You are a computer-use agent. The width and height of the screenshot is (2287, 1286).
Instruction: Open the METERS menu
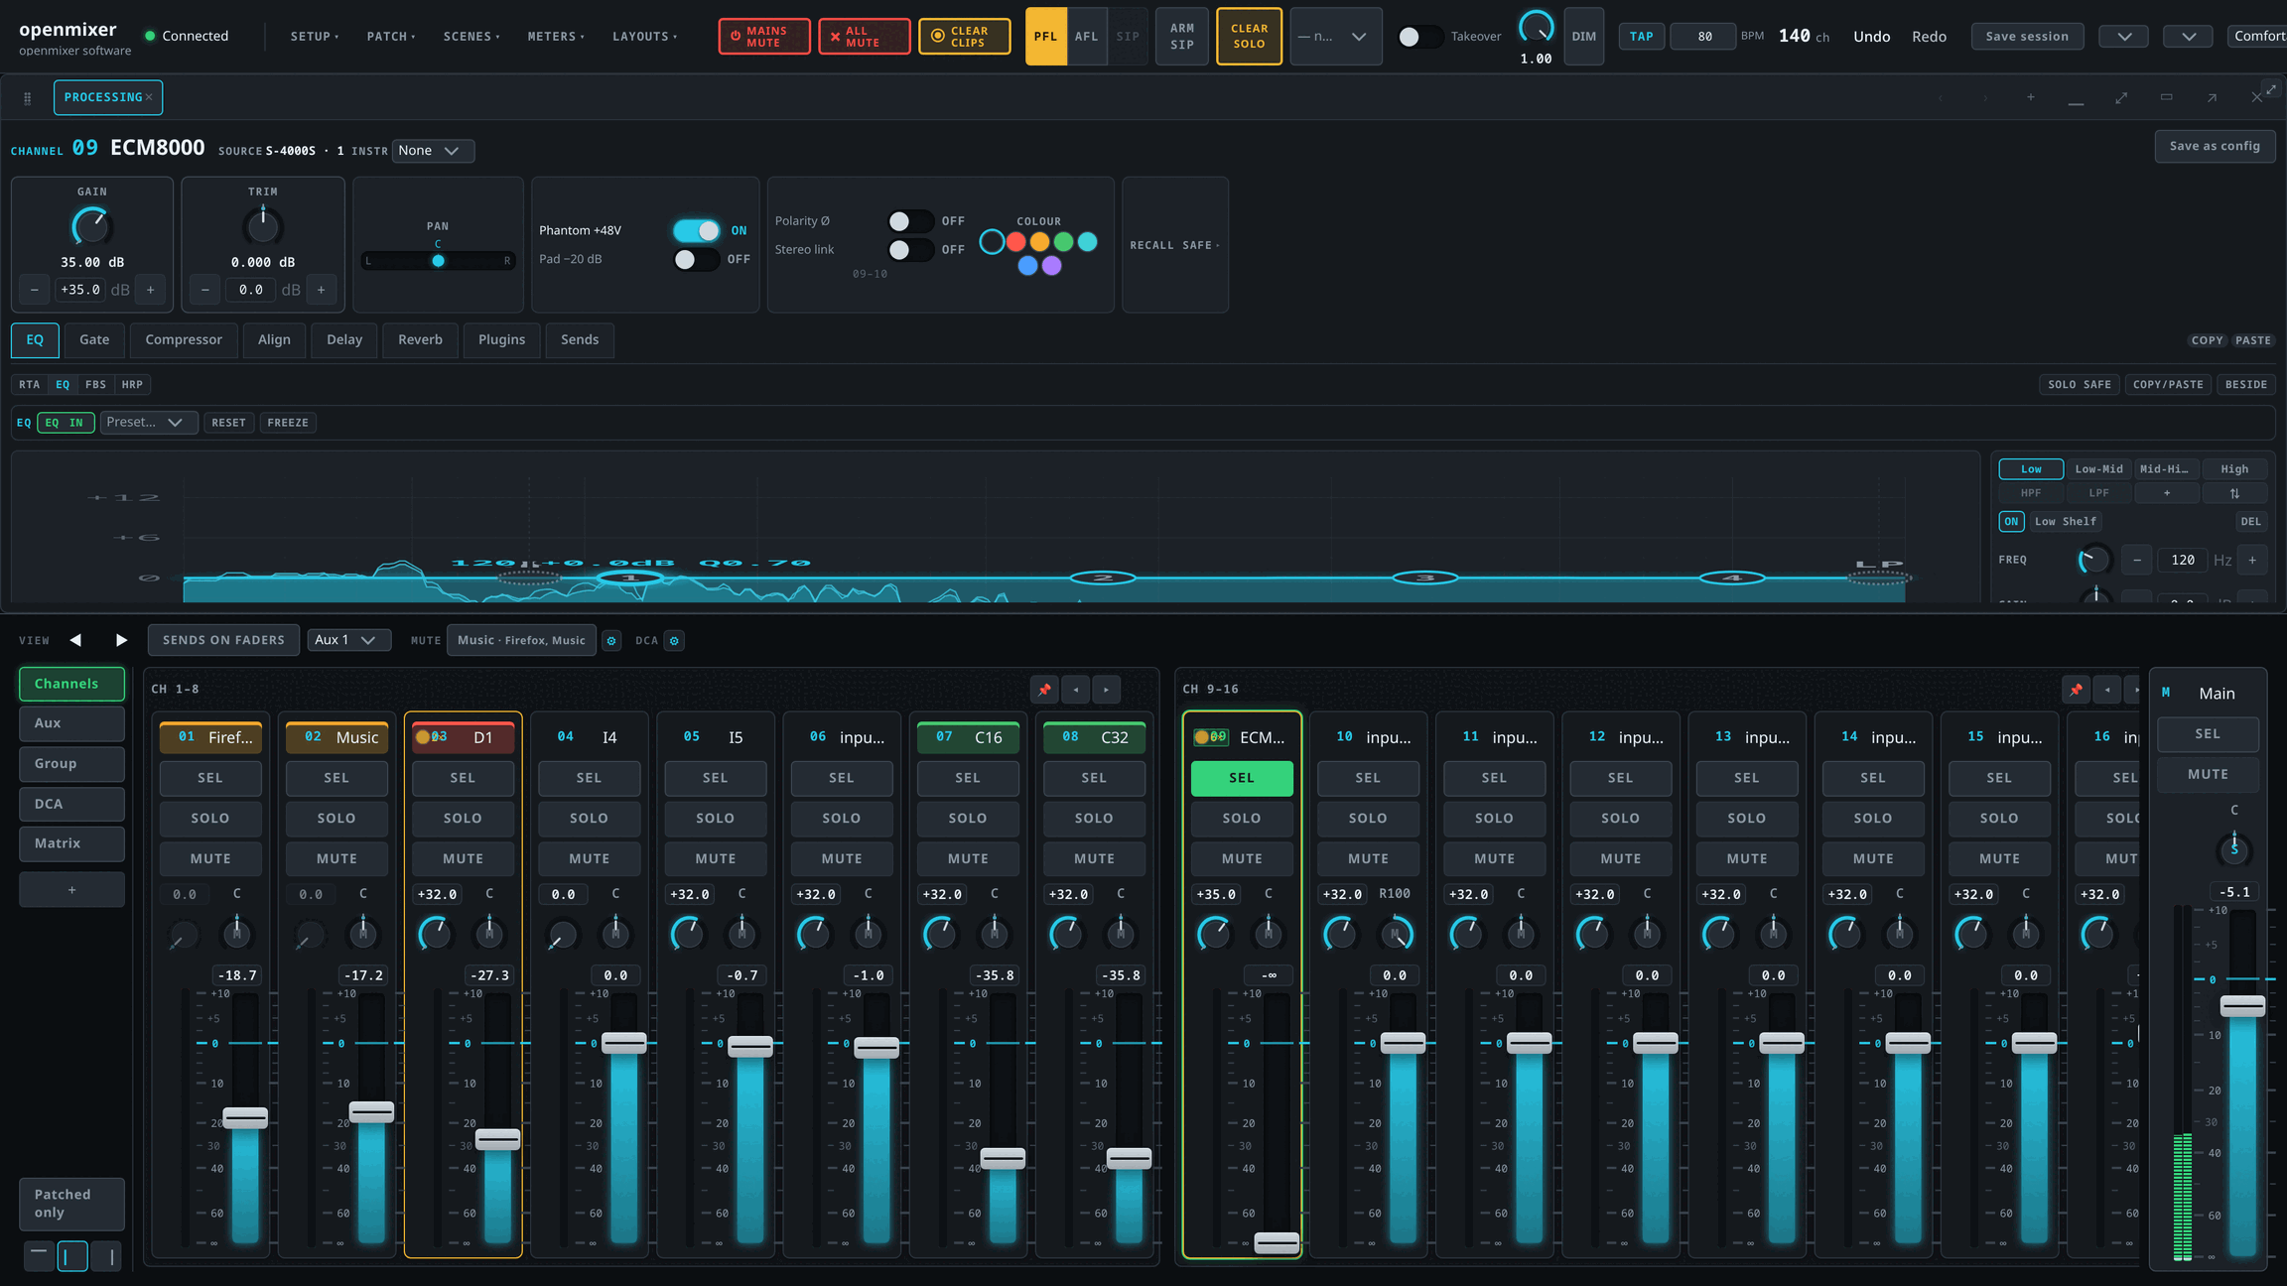[556, 37]
